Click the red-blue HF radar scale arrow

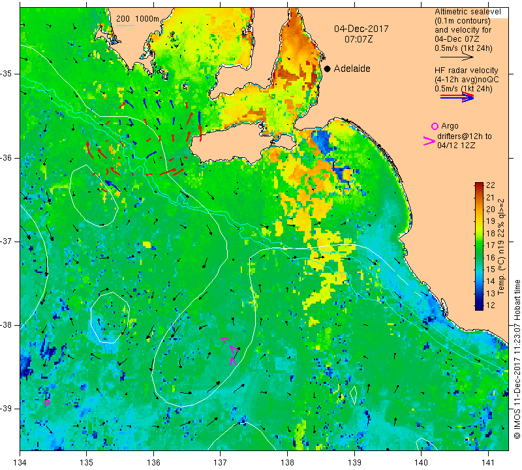(x=457, y=97)
